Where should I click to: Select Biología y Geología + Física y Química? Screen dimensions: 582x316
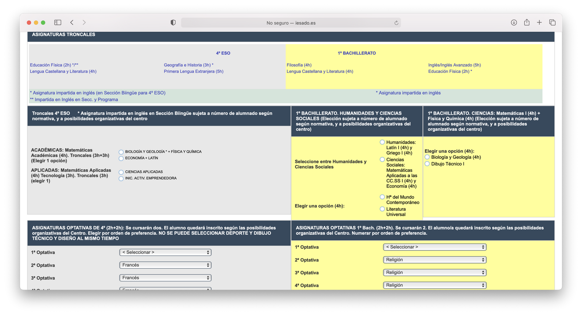tap(121, 152)
